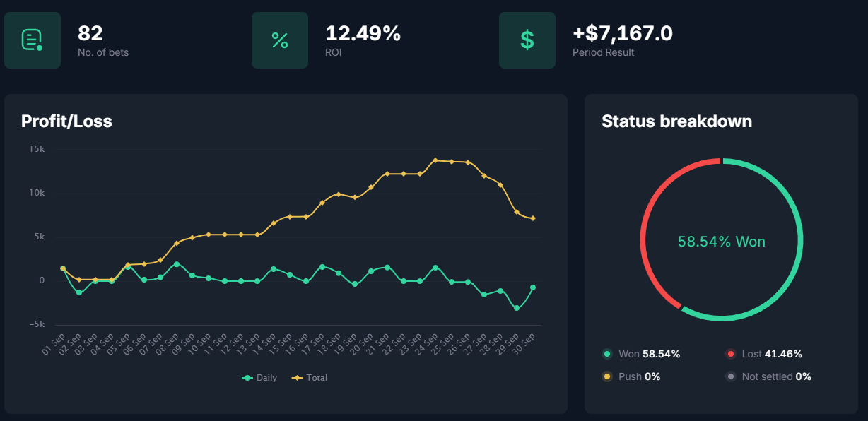The image size is (868, 421).
Task: Toggle the Total series in chart legend
Action: (x=310, y=378)
